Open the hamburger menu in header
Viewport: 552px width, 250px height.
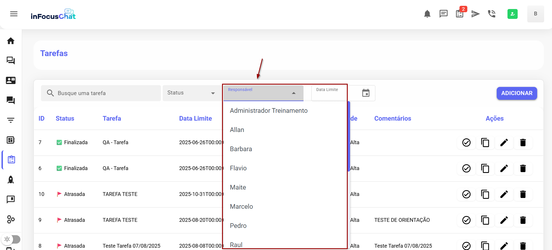pos(14,14)
